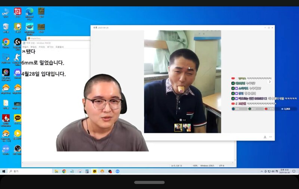299x189 pixels.
Task: Switch to MapleStory mushroom icon in the taskbar
Action: tap(102, 171)
